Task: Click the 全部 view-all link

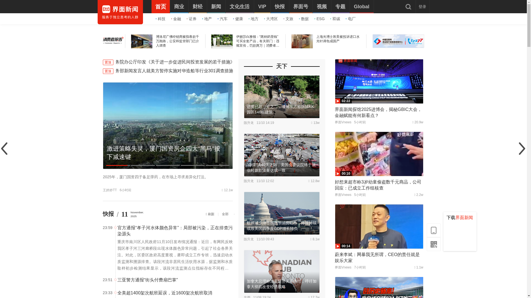Action: pyautogui.click(x=225, y=214)
